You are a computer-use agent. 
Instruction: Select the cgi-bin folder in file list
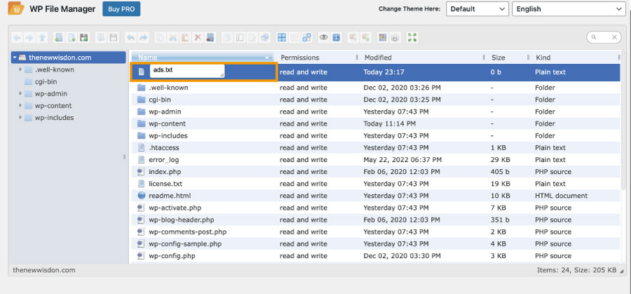pos(375,100)
